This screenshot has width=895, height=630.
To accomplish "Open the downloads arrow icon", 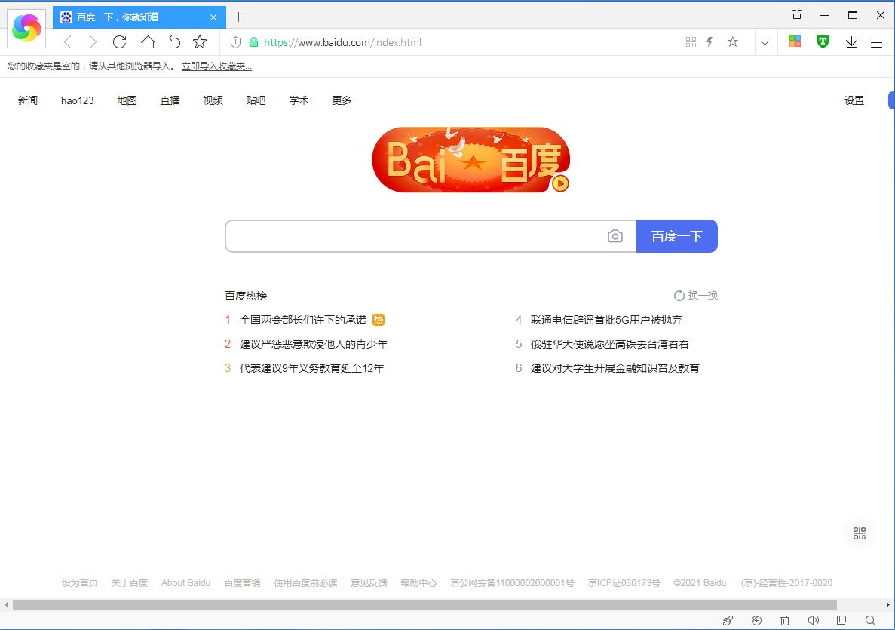I will point(851,42).
